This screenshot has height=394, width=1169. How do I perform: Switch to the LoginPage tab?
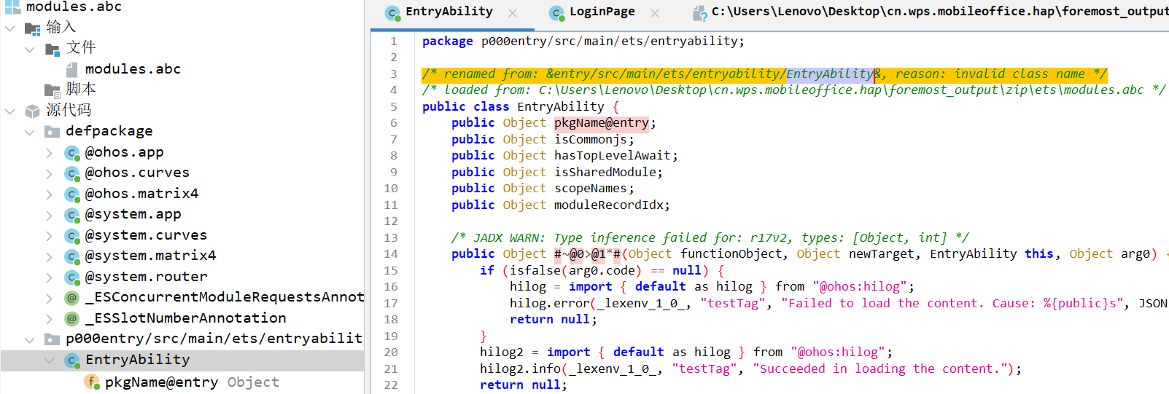click(x=601, y=12)
